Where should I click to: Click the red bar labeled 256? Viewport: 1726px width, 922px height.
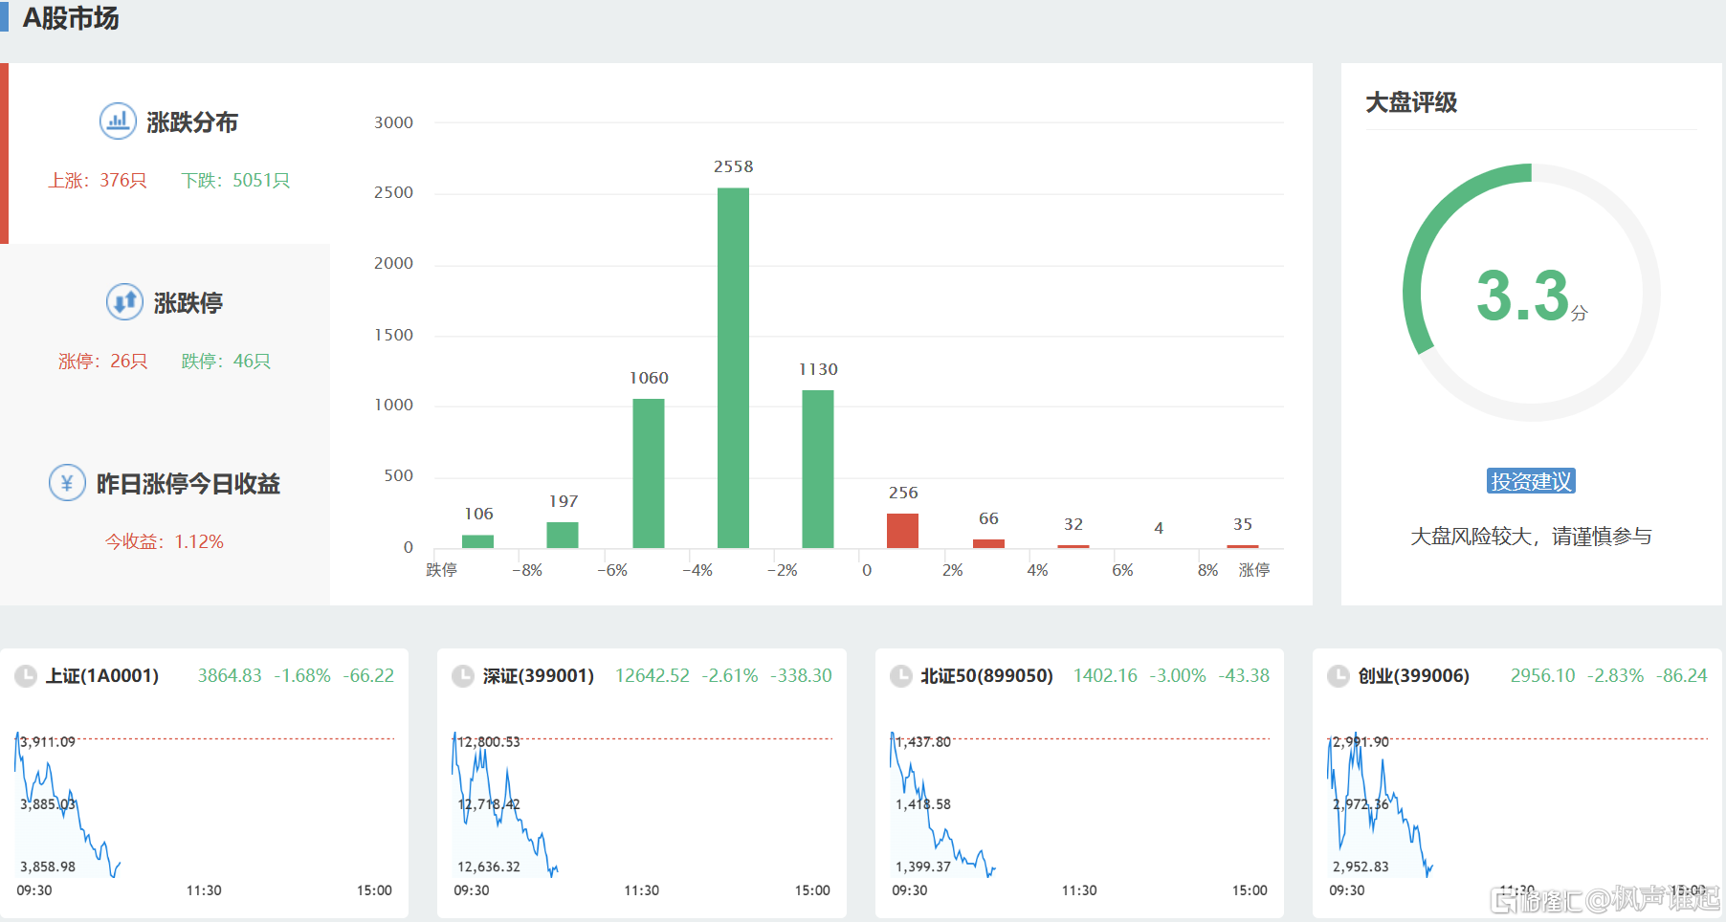click(902, 531)
